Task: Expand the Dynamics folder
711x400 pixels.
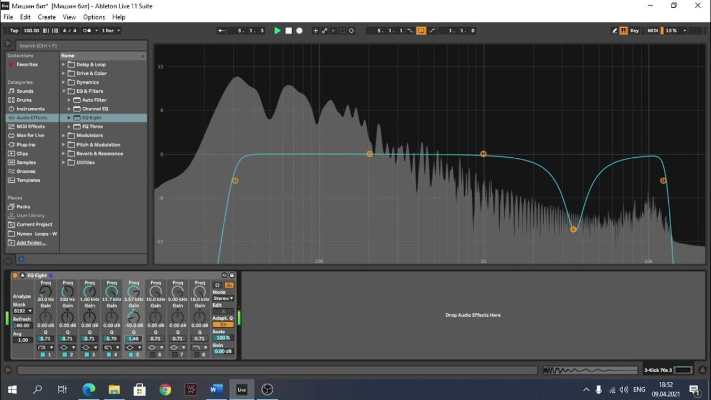Action: (63, 82)
